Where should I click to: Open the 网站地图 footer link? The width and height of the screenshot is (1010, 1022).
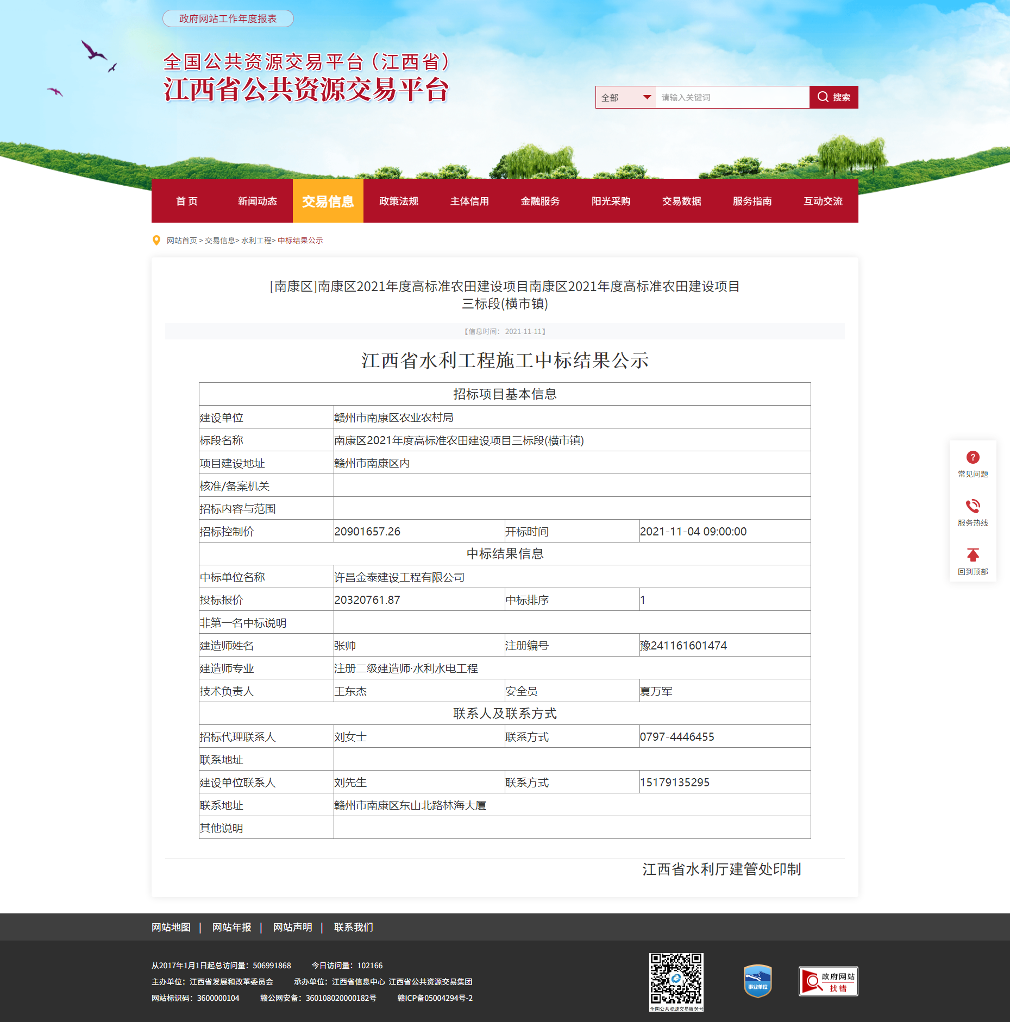click(171, 927)
